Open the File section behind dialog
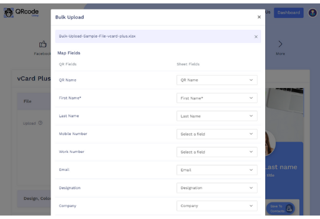 pos(34,101)
